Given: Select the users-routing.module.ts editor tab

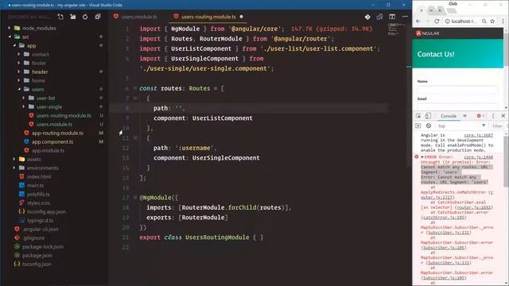Looking at the screenshot, I should [208, 17].
